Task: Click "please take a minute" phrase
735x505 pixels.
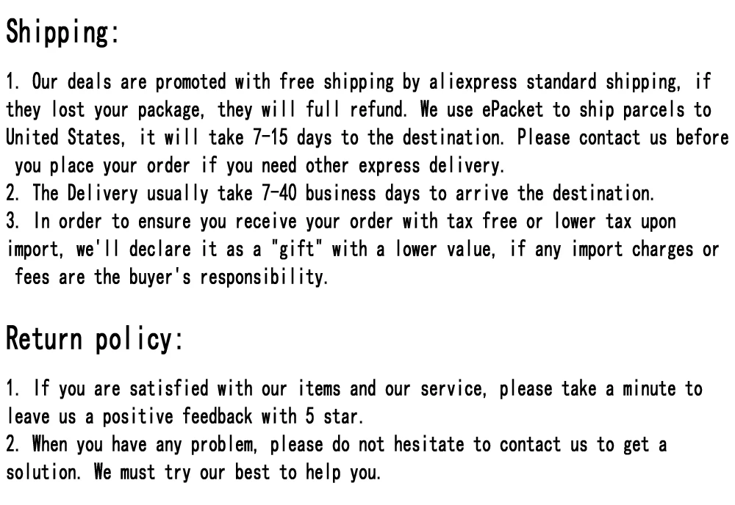Action: 587,389
